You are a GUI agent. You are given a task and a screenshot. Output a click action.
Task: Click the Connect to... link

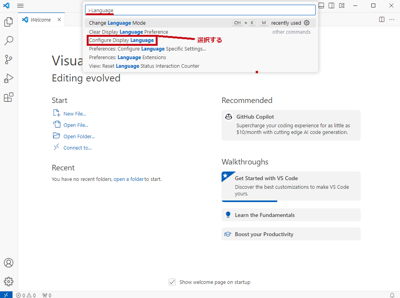(x=78, y=148)
